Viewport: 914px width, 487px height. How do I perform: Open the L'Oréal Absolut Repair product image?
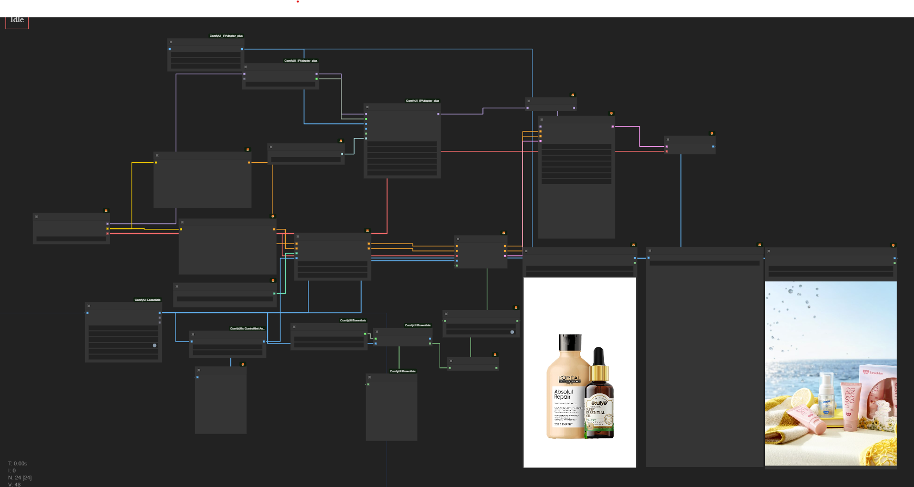point(580,372)
